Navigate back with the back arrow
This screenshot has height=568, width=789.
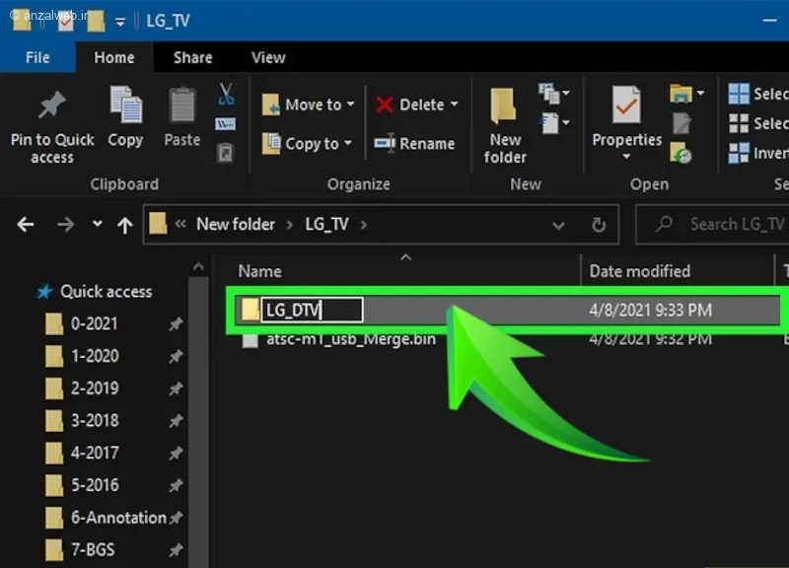26,225
